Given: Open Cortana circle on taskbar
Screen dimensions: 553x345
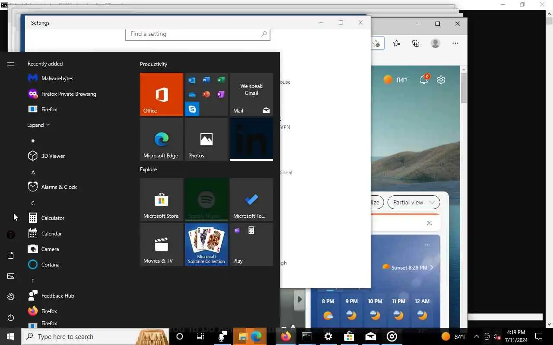Looking at the screenshot, I should [180, 336].
